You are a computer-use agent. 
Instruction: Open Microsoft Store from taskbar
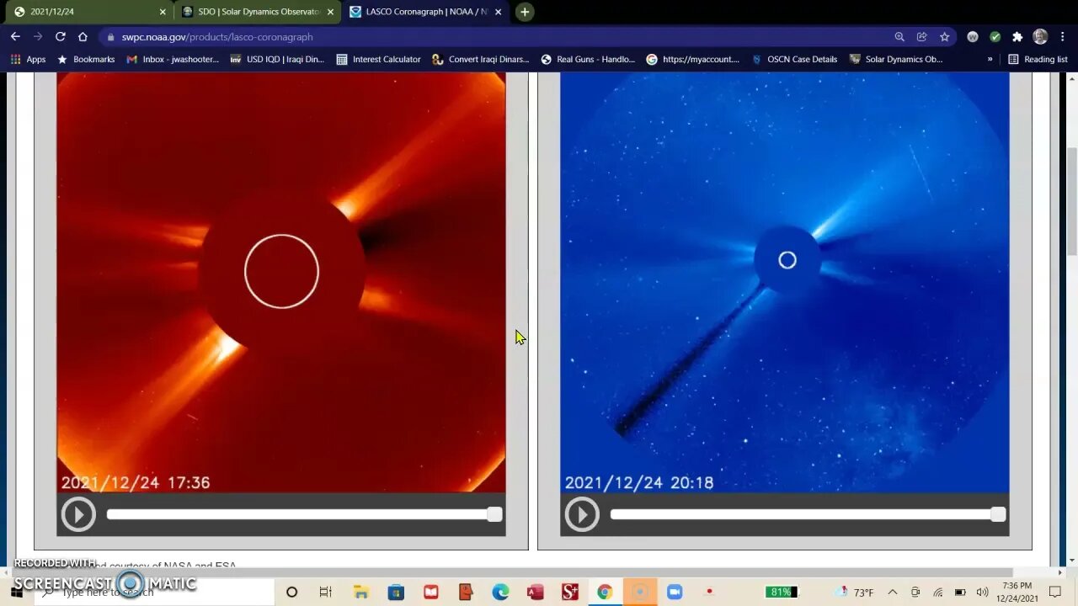point(396,593)
